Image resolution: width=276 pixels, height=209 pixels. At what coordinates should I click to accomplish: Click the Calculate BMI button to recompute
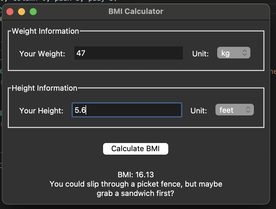click(x=135, y=149)
